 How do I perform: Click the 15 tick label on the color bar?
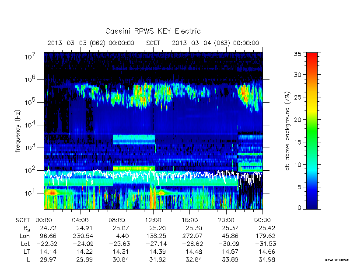297,142
